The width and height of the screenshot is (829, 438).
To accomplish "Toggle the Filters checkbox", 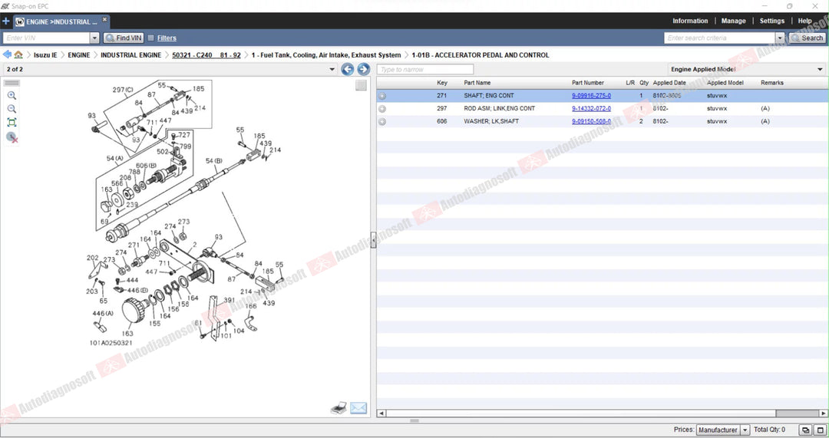I will click(151, 38).
